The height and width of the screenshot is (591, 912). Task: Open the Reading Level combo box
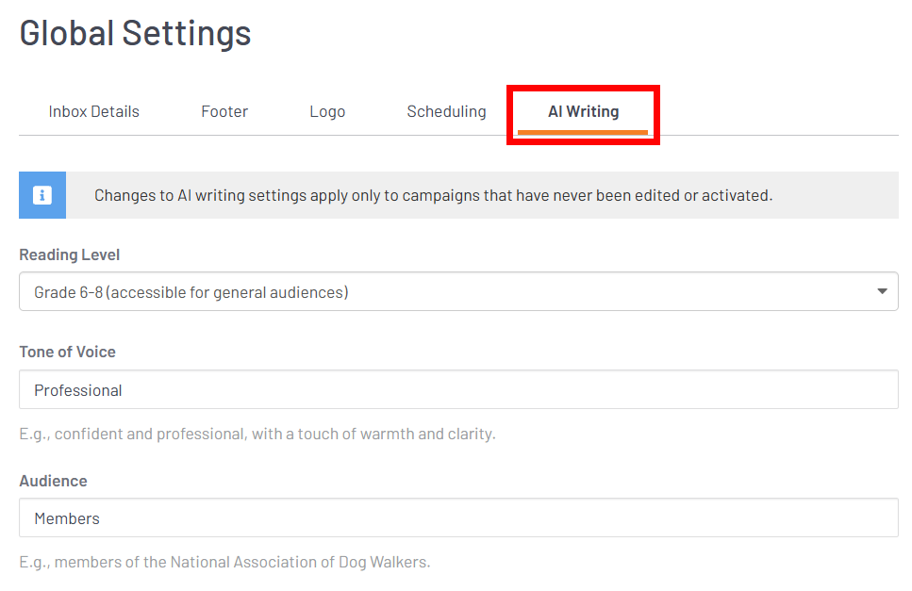click(x=458, y=292)
